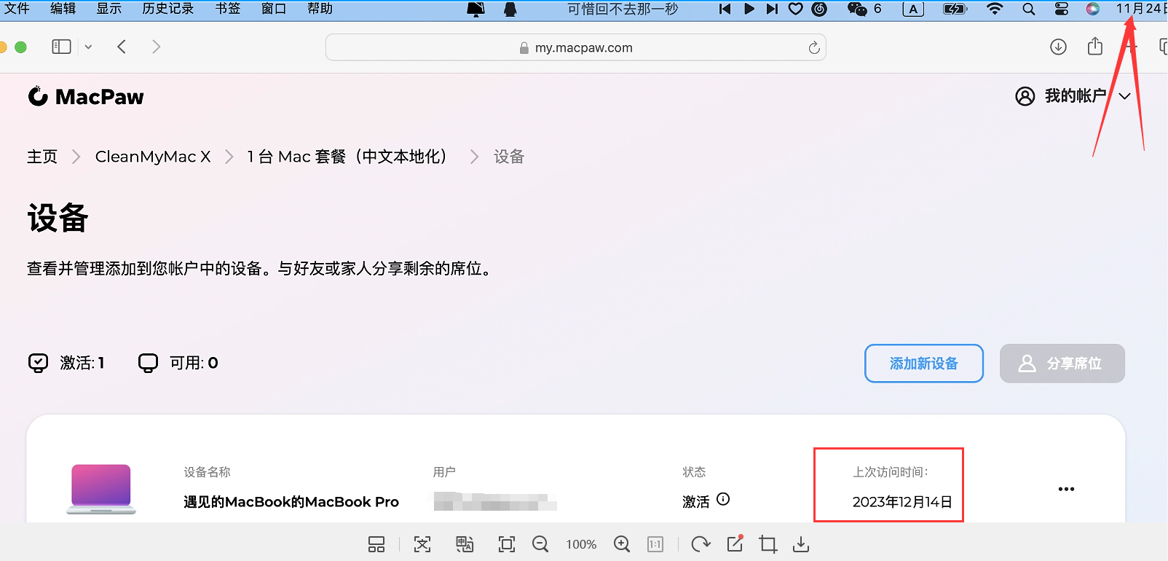Open the sidebar options chevron dropdown
This screenshot has width=1168, height=561.
point(88,47)
